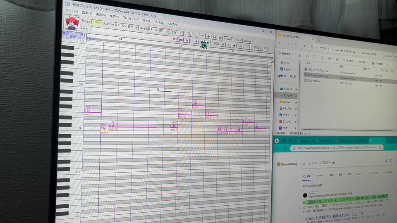Bookmark the page with star icon
The width and height of the screenshot is (397, 223).
(x=380, y=147)
